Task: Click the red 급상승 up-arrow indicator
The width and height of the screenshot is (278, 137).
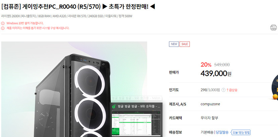Action: tap(232, 90)
